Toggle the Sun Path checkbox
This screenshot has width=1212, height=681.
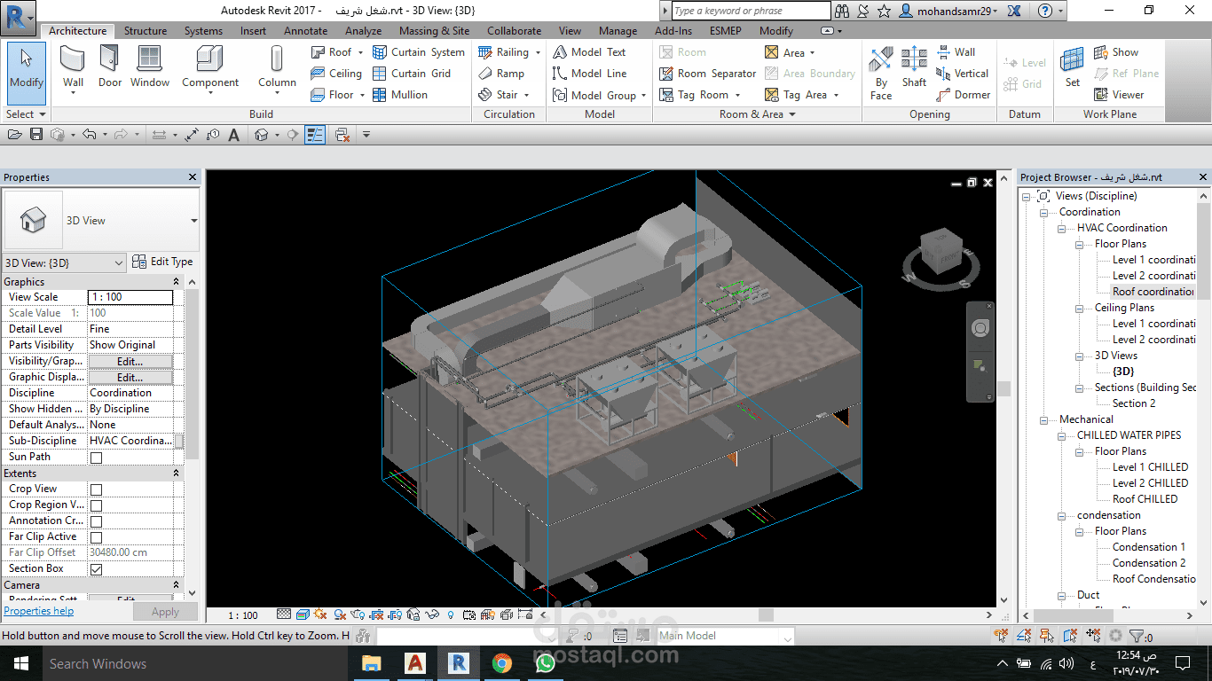pyautogui.click(x=96, y=458)
